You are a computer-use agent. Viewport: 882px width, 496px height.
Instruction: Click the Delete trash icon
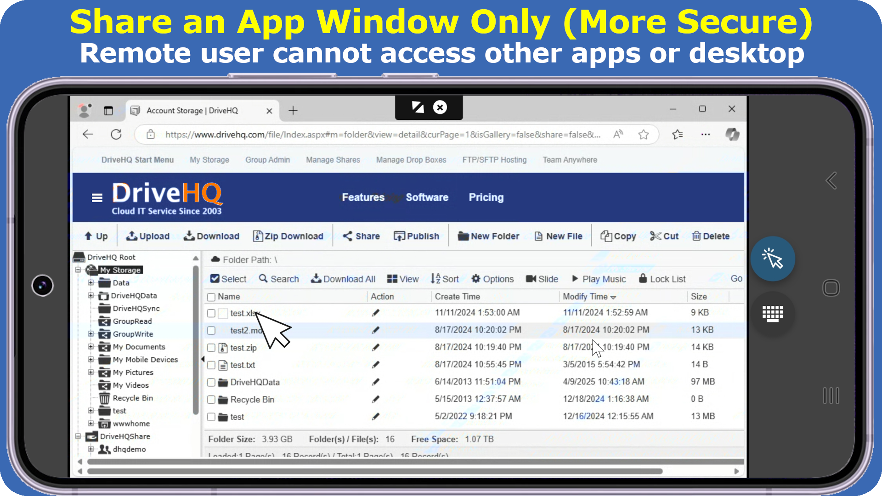tap(696, 236)
